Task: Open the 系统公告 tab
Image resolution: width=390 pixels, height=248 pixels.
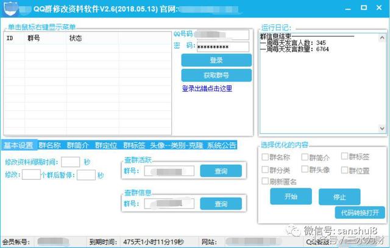Action: pos(222,145)
